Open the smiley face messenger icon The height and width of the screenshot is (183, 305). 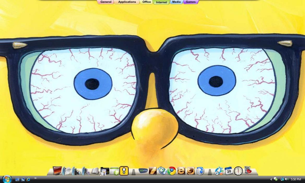pyautogui.click(x=162, y=171)
